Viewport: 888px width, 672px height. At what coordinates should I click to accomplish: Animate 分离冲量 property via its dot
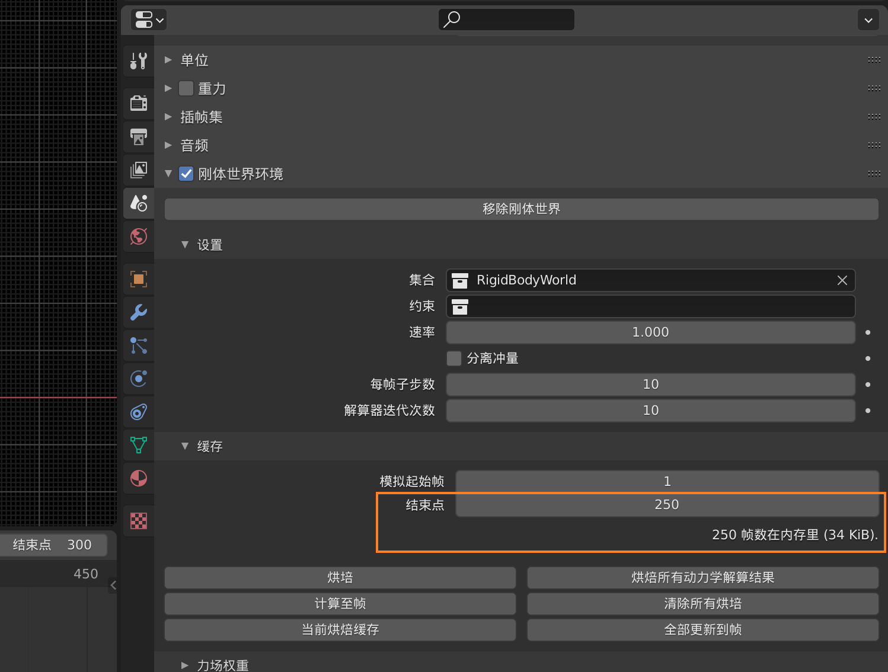click(868, 359)
